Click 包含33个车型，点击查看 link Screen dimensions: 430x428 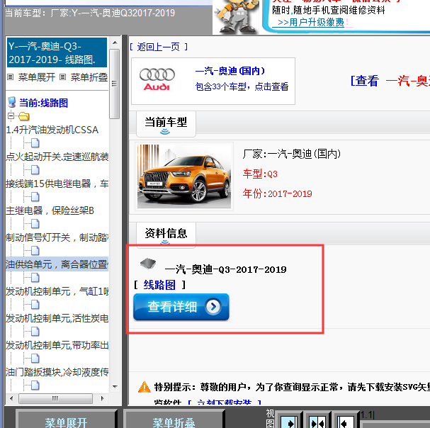tap(242, 86)
